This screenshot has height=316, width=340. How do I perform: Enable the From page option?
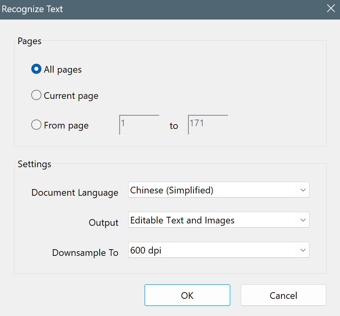36,125
